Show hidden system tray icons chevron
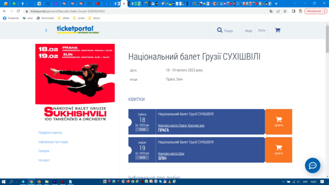Image resolution: width=329 pixels, height=185 pixels. tap(283, 182)
